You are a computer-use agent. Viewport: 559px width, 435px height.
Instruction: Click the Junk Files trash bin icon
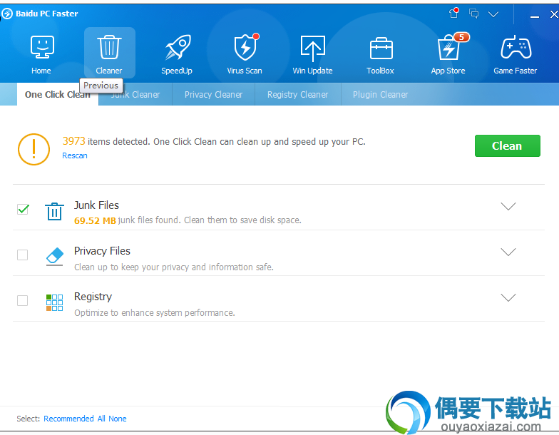(x=54, y=211)
